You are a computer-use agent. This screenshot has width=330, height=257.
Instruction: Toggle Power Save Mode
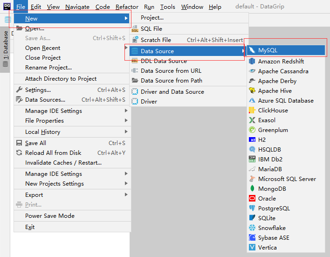click(x=72, y=215)
